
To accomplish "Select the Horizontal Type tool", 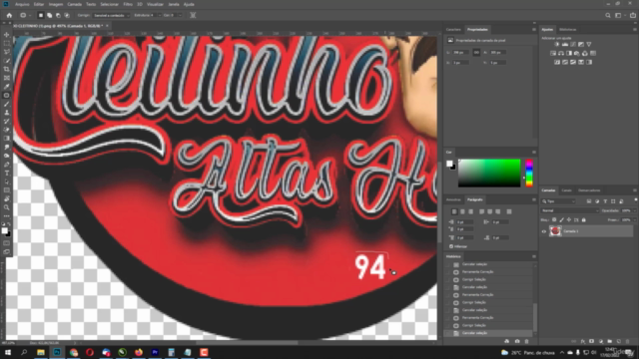I will click(x=7, y=173).
